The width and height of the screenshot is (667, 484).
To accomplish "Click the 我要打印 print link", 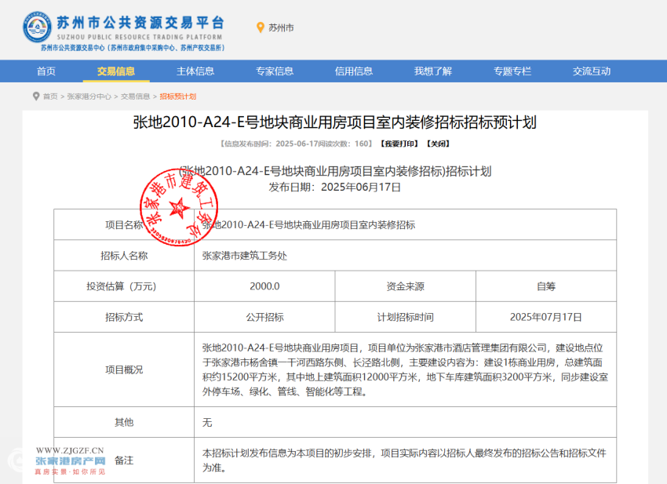I will 399,144.
